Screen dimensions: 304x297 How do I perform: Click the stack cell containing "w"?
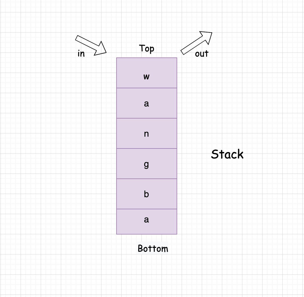(146, 73)
